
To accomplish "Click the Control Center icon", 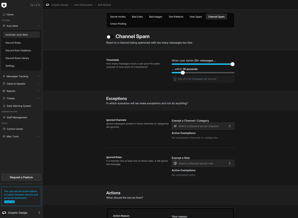I will point(4,129).
